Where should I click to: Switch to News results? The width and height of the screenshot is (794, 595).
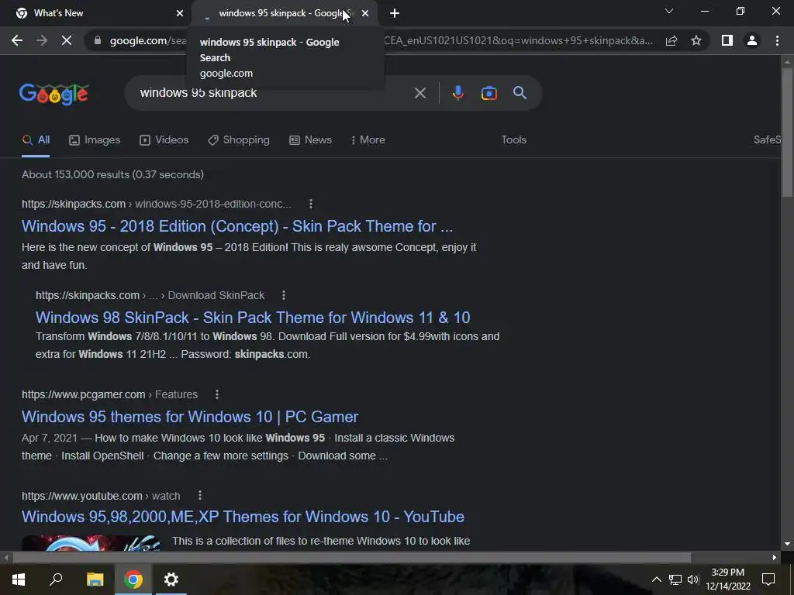[310, 140]
